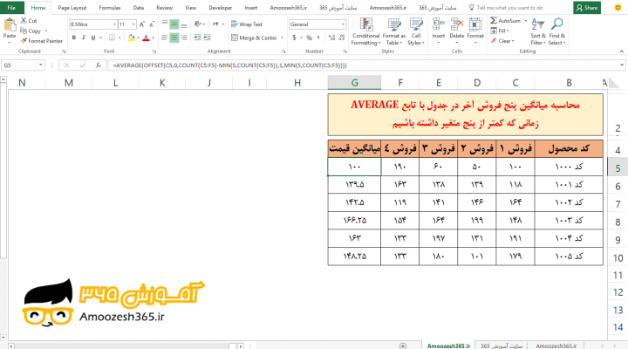Open AutoSum dropdown arrow
628x349 pixels.
pyautogui.click(x=526, y=20)
